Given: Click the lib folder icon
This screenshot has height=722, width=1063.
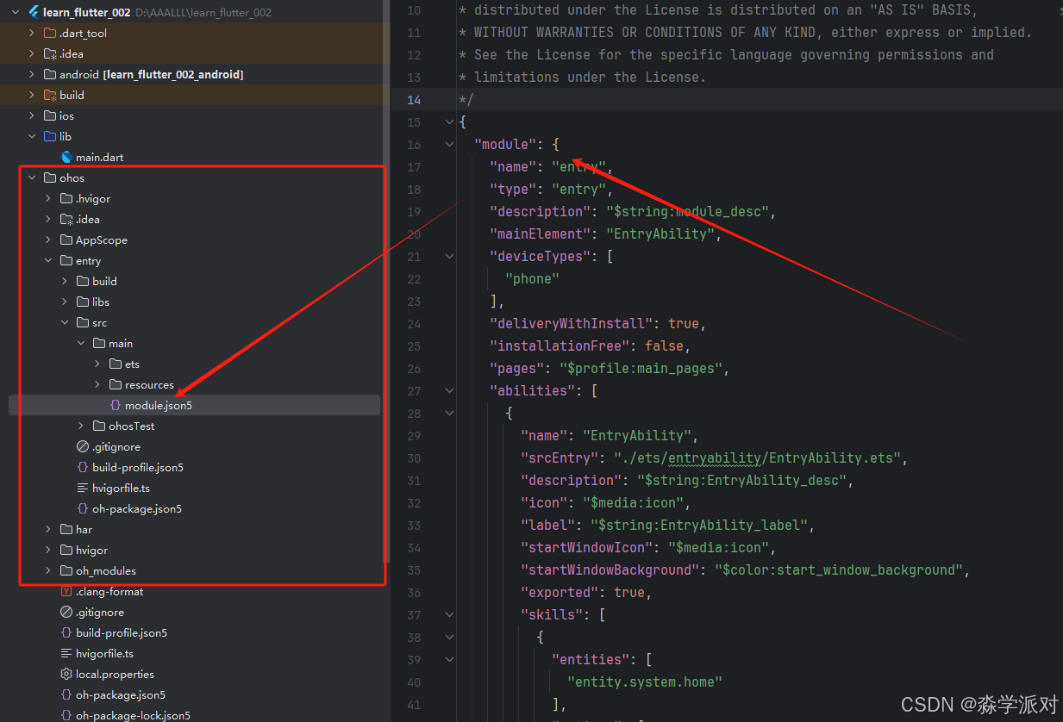Looking at the screenshot, I should pos(50,136).
